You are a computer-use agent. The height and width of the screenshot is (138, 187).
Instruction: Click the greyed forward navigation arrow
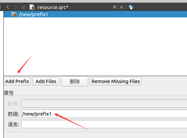(x=16, y=7)
